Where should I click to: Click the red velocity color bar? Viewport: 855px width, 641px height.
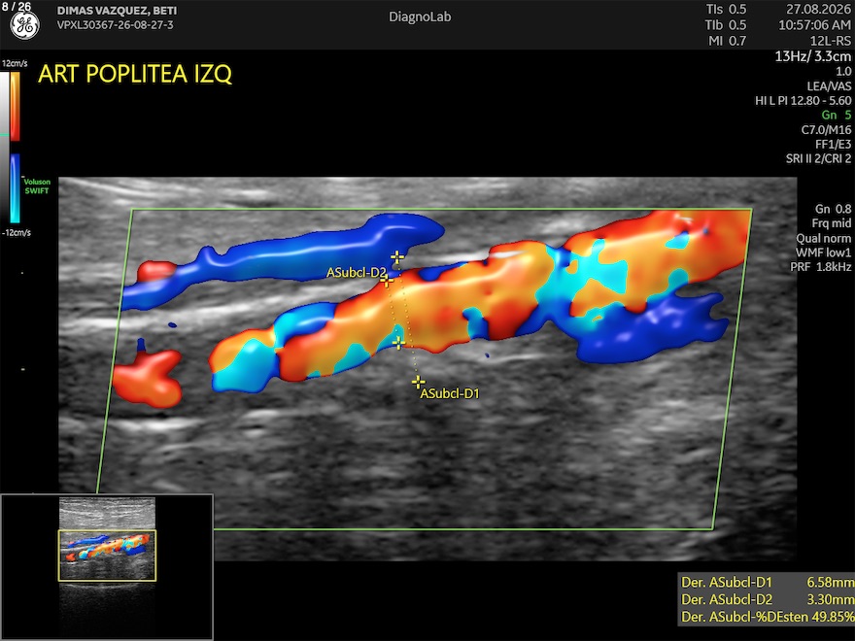[15, 106]
